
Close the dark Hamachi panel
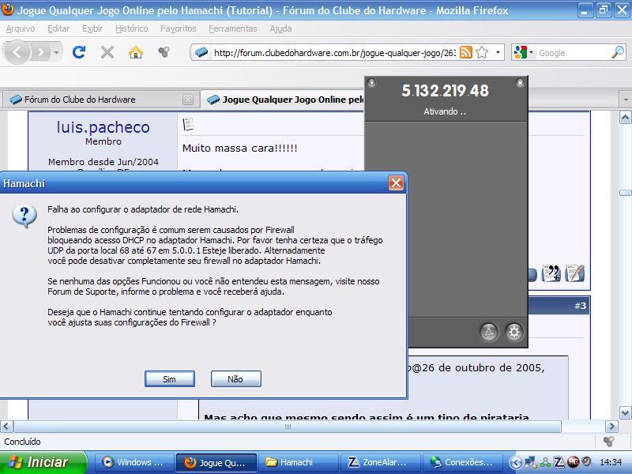tap(520, 83)
